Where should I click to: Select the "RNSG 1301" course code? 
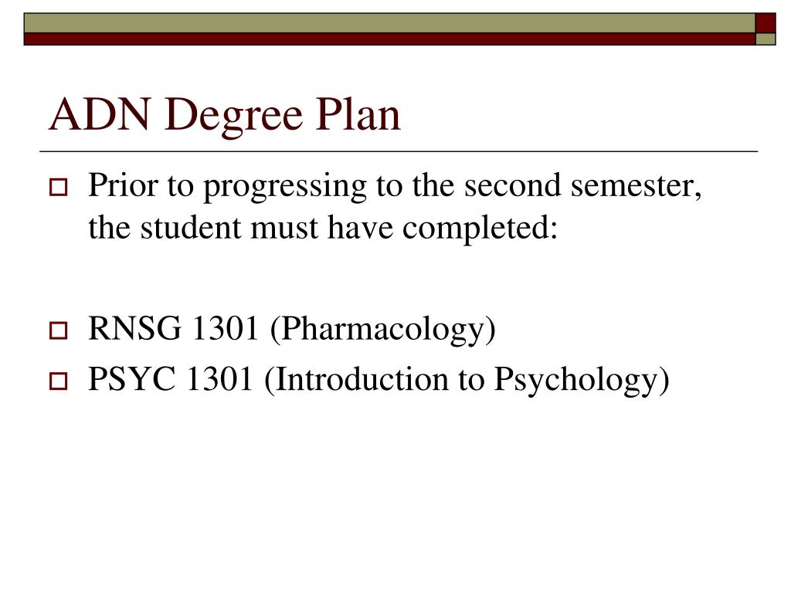[x=174, y=328]
